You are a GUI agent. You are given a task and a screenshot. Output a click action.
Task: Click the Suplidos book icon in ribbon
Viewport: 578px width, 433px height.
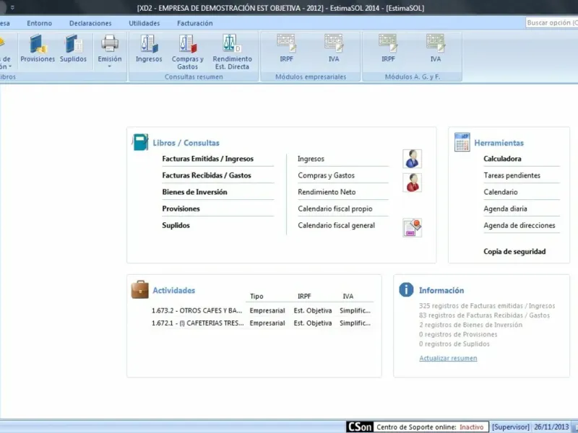[x=73, y=48]
